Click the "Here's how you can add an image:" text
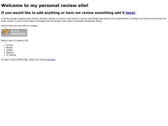The height and width of the screenshot is (126, 168). coord(19,26)
